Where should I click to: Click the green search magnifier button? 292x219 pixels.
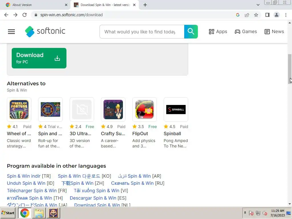(191, 32)
